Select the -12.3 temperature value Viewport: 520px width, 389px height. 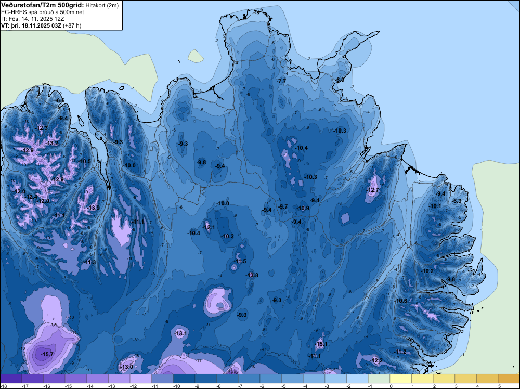click(x=42, y=128)
